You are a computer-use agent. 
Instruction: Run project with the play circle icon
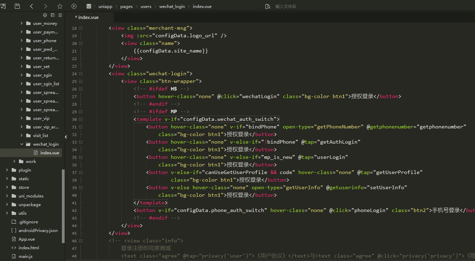coord(74,6)
